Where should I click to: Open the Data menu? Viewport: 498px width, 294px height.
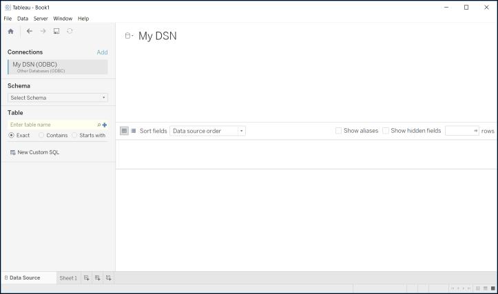coord(23,19)
